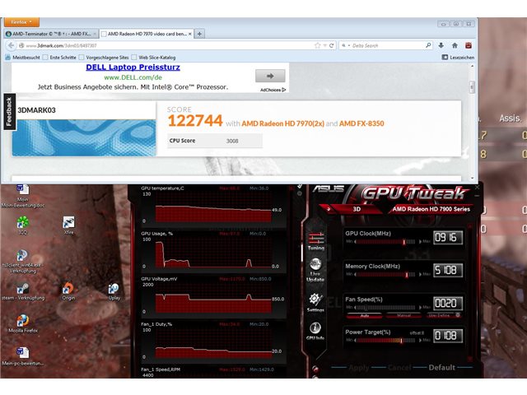
Task: Open the steam - Verknüpfung desktop shortcut
Action: 23,290
